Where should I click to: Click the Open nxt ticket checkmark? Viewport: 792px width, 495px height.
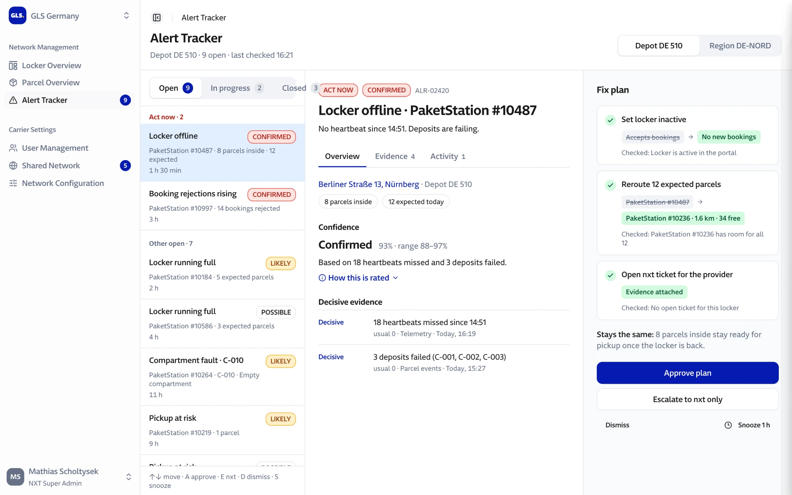pos(610,275)
